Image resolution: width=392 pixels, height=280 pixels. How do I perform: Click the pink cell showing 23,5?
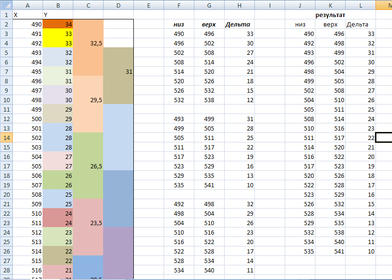[88, 223]
